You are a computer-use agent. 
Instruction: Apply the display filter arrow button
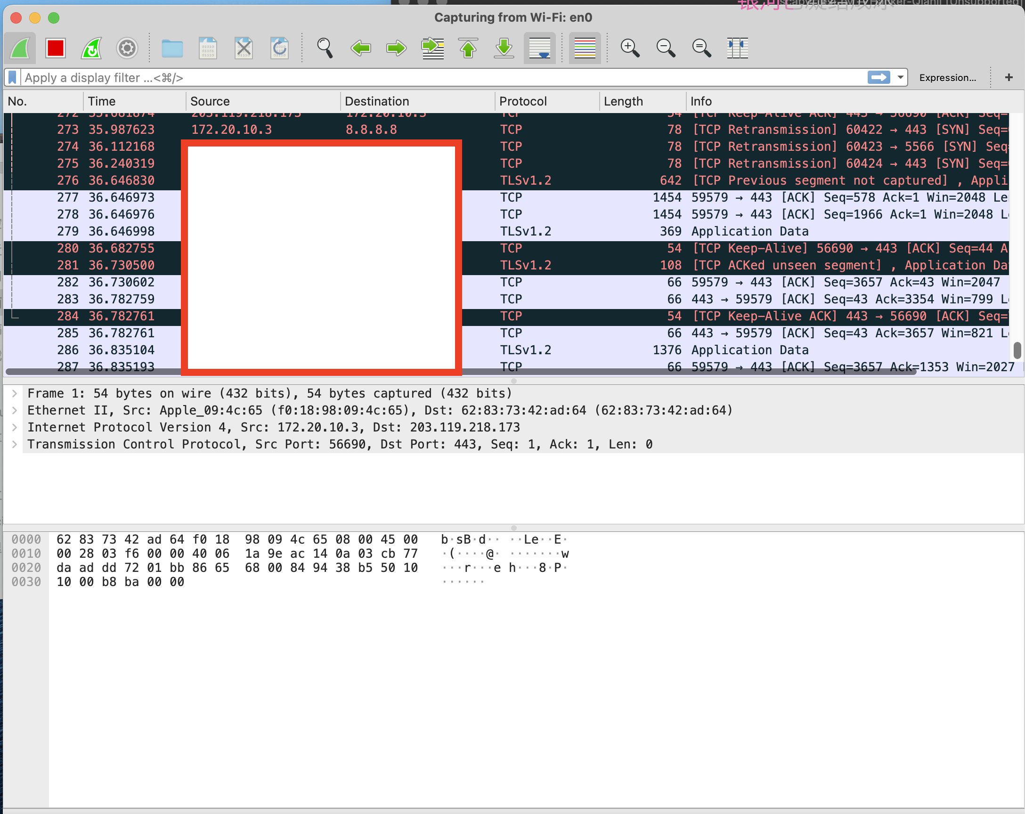(x=879, y=78)
